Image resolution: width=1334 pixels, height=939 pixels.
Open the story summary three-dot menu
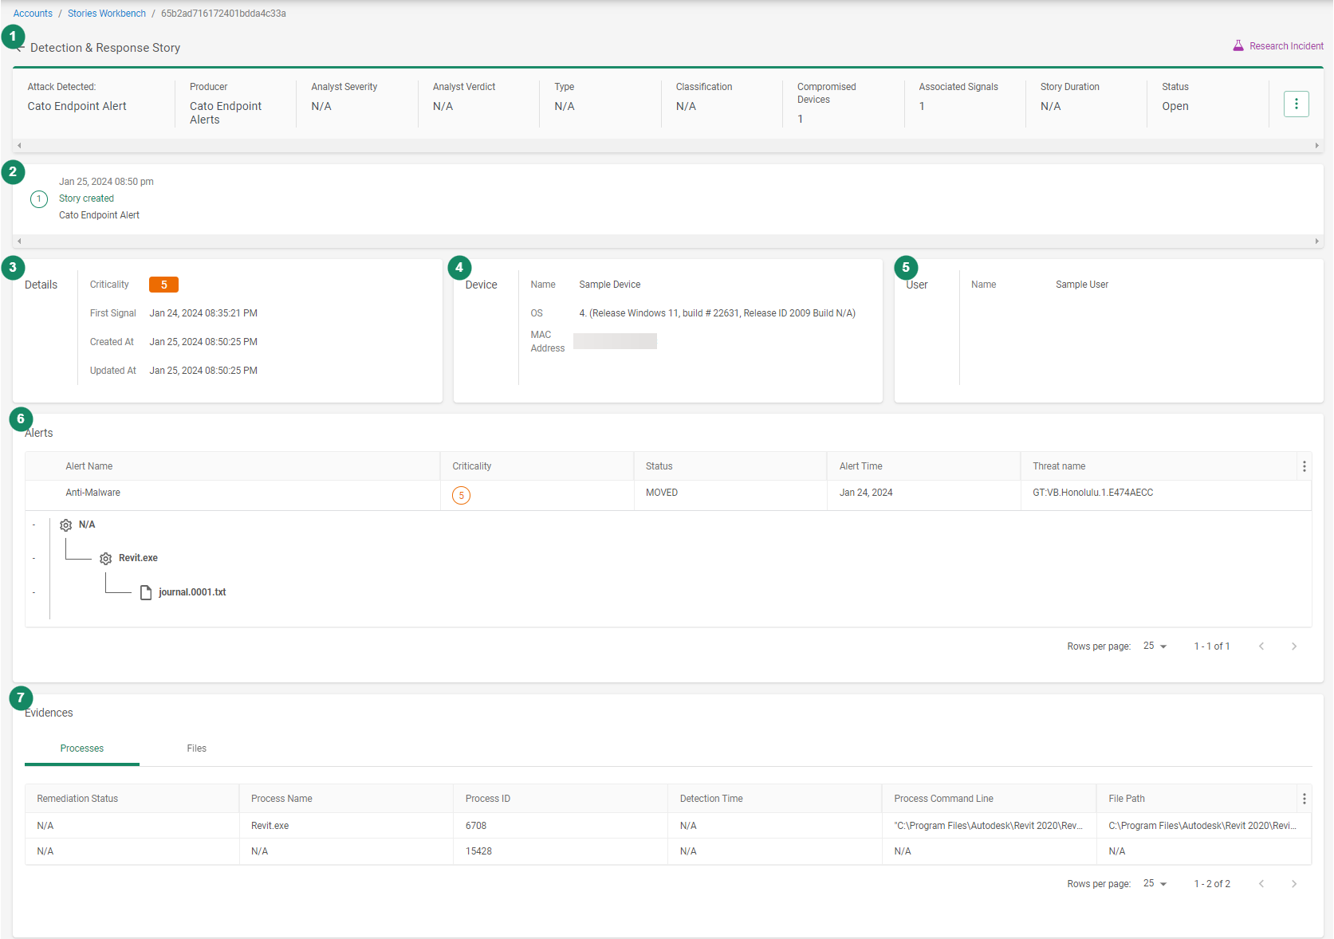1296,104
